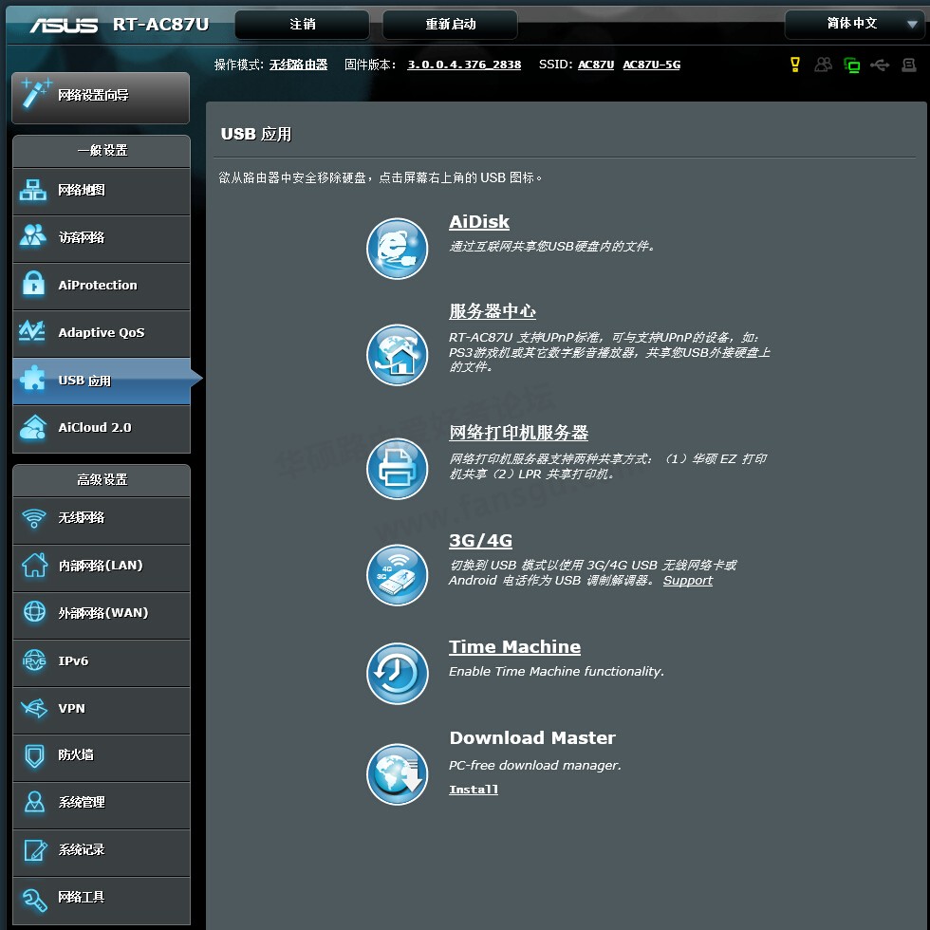Click the firewall shield sidebar icon
Image resolution: width=930 pixels, height=930 pixels.
pos(34,755)
